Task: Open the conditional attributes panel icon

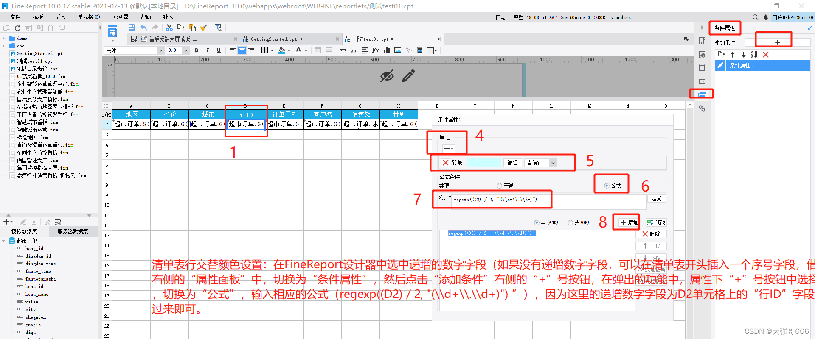Action: 702,94
